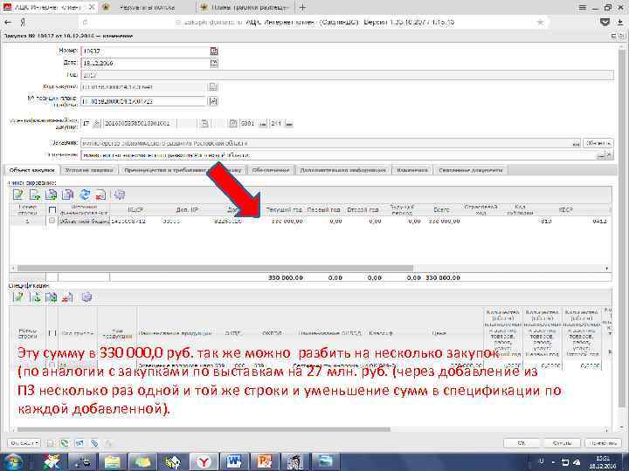This screenshot has height=471, width=629.
Task: Click the OK button
Action: coord(521,443)
